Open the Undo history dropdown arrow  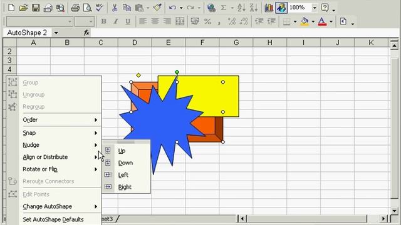pyautogui.click(x=181, y=8)
